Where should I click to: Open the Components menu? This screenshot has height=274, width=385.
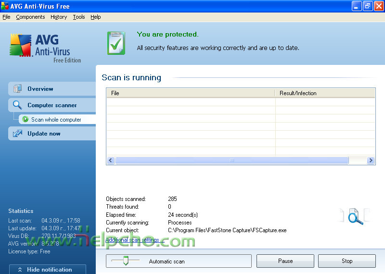pyautogui.click(x=30, y=17)
